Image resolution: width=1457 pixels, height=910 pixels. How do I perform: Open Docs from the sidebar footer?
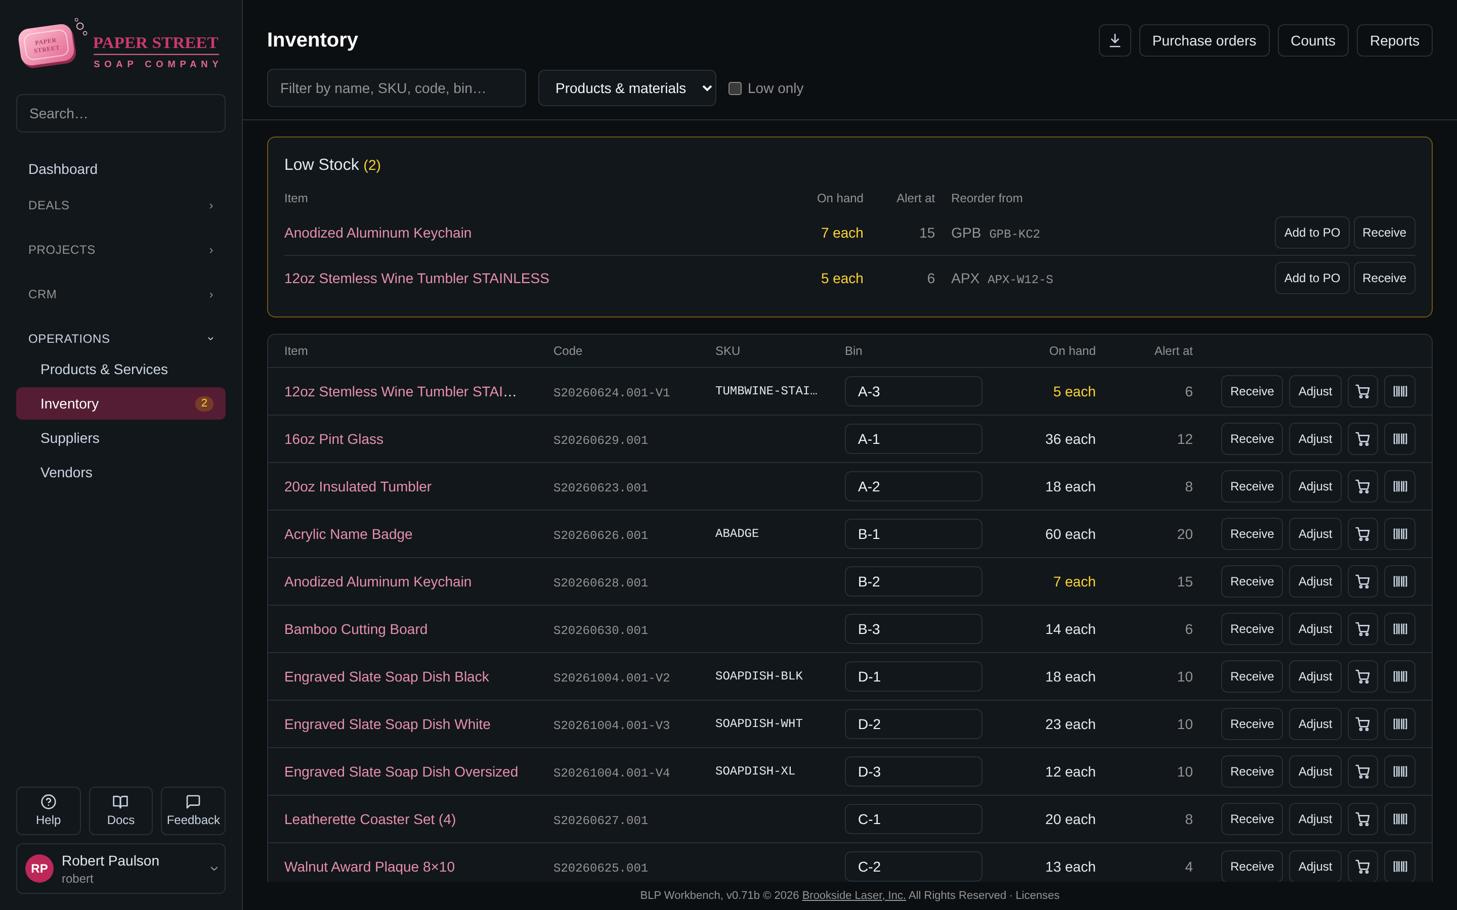[x=120, y=811]
